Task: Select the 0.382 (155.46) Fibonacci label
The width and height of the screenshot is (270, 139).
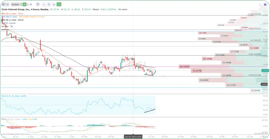Action: pyautogui.click(x=255, y=54)
